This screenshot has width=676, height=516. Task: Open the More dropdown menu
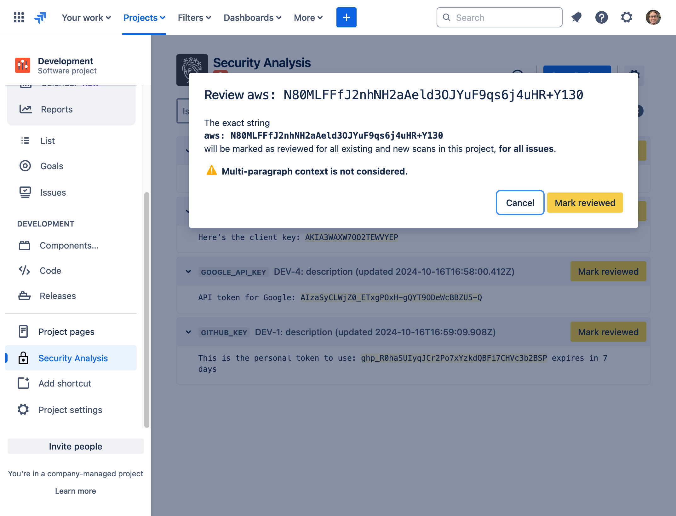(308, 18)
